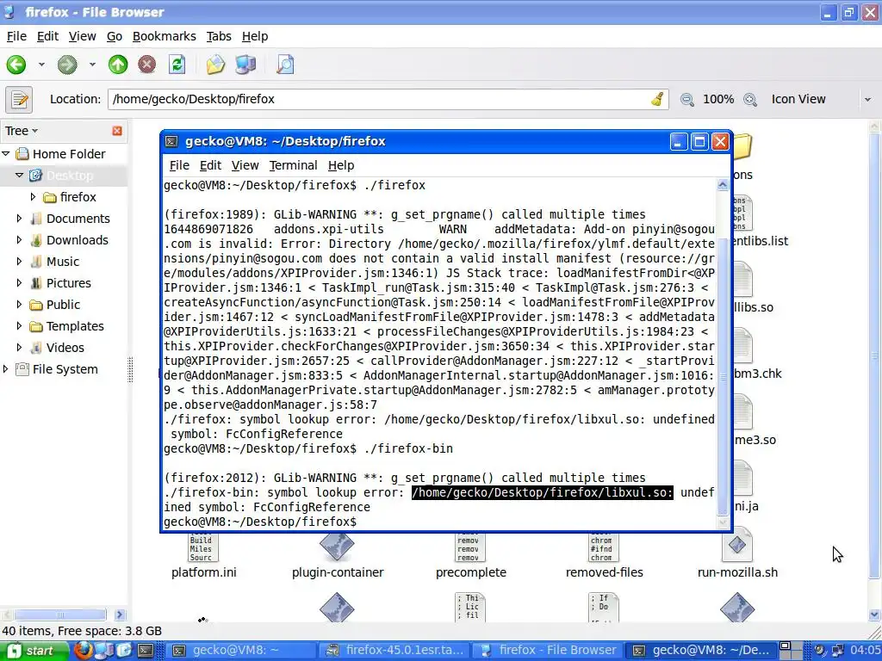The image size is (882, 661).
Task: Click the Forward navigation arrow icon
Action: tap(67, 65)
